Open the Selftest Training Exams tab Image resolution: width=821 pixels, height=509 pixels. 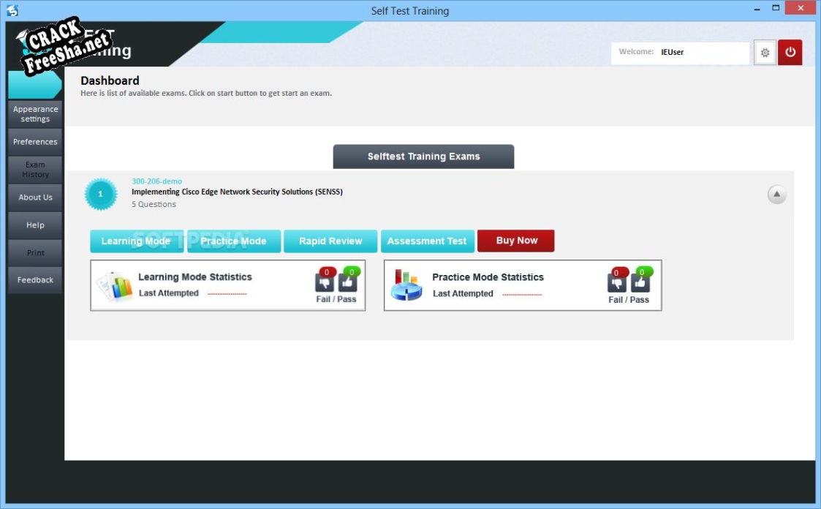pyautogui.click(x=423, y=157)
